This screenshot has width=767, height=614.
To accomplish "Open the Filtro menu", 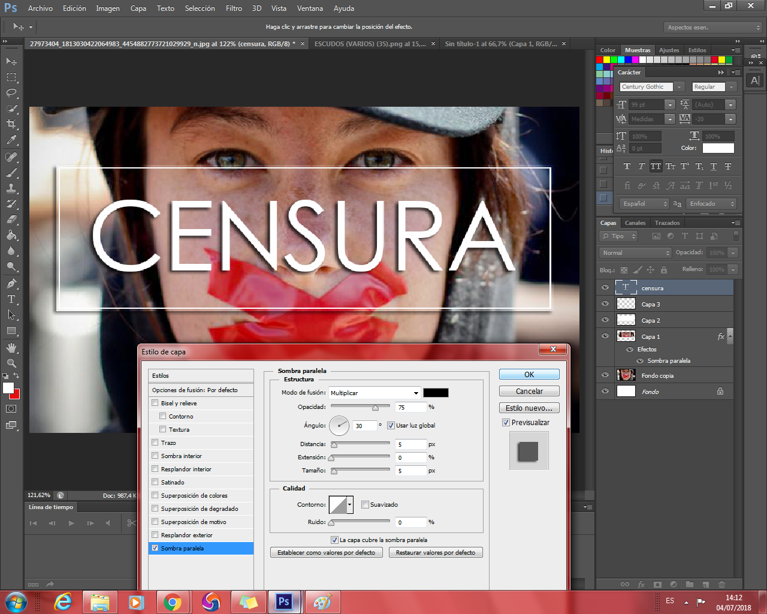I will tap(234, 8).
